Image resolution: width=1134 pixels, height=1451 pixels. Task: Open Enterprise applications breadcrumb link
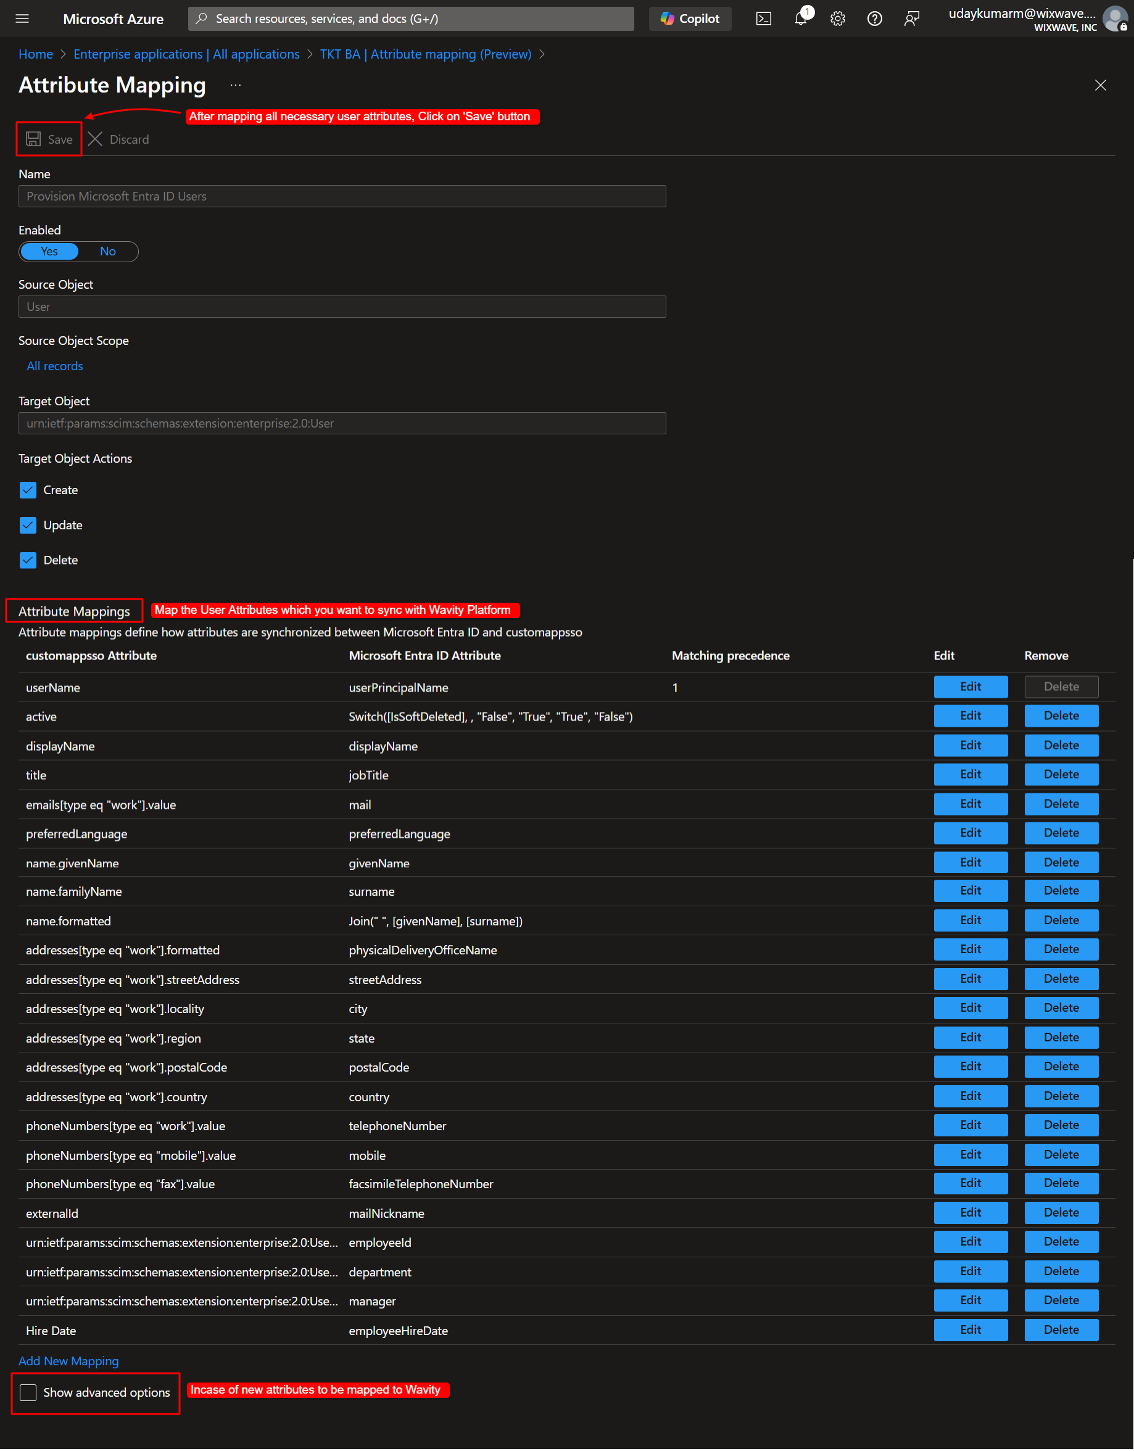coord(187,54)
